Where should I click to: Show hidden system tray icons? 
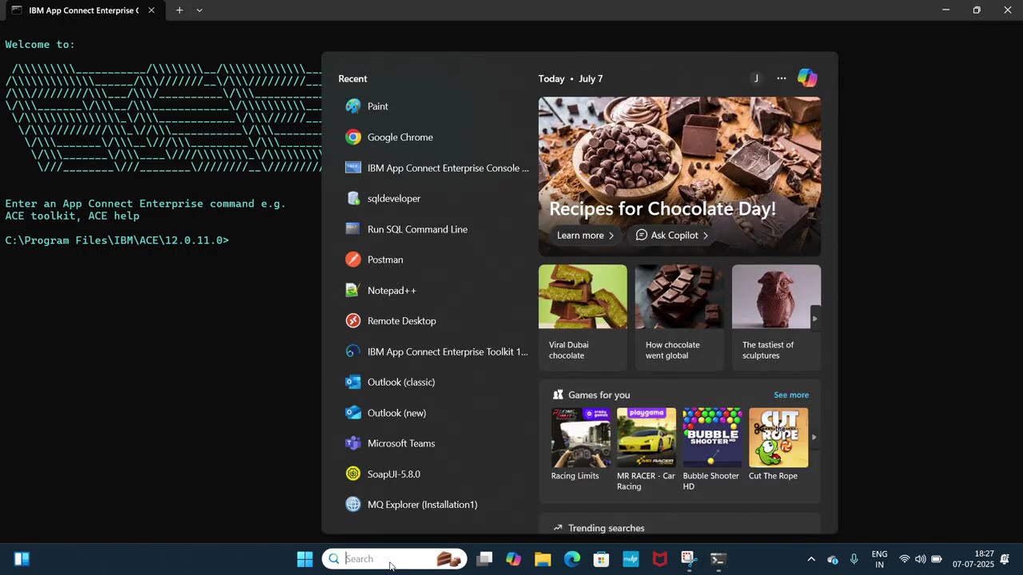pos(811,559)
